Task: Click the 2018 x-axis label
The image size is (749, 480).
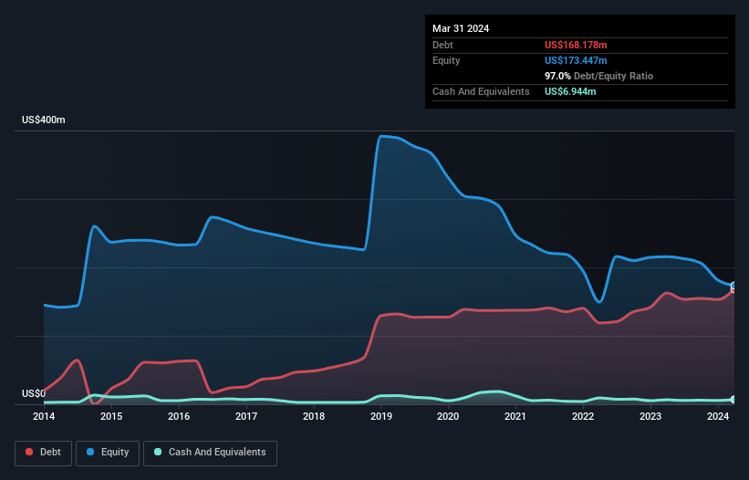Action: 314,416
